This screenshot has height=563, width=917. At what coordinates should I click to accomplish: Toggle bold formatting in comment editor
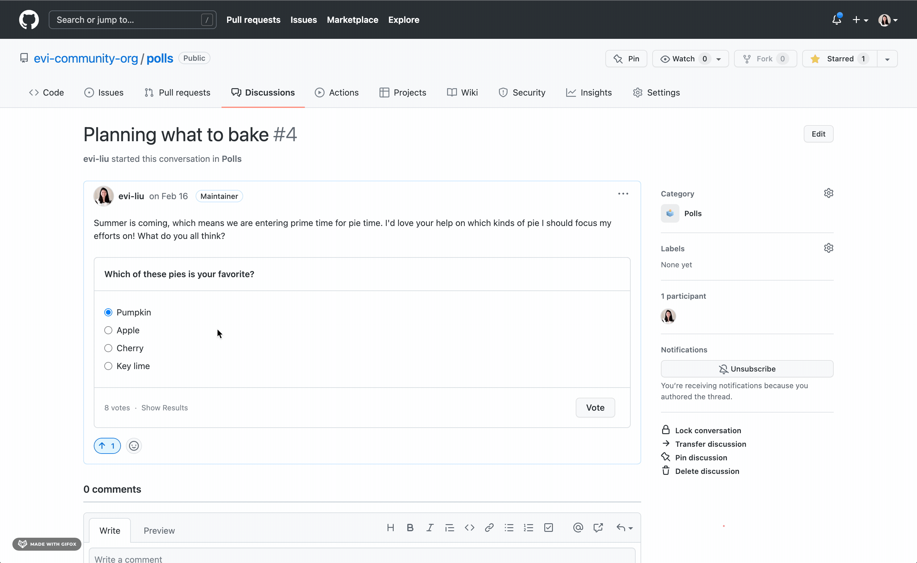pyautogui.click(x=409, y=528)
